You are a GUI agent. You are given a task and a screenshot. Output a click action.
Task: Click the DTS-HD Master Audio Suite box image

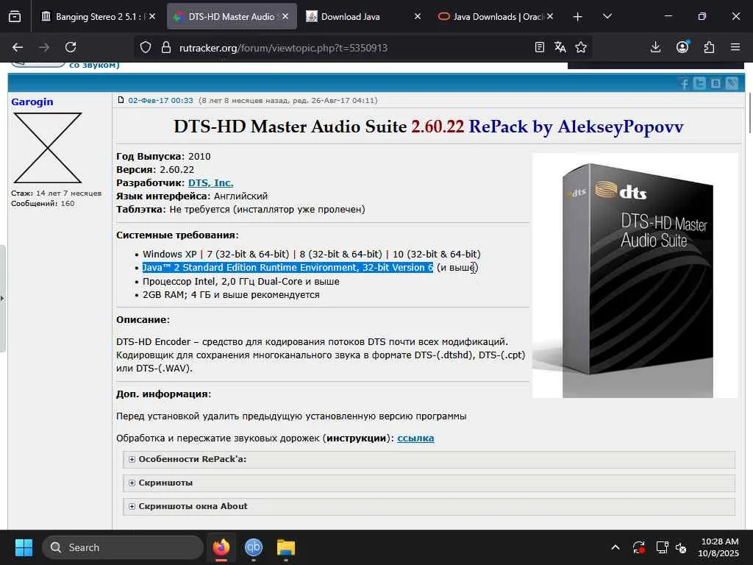[x=635, y=275]
